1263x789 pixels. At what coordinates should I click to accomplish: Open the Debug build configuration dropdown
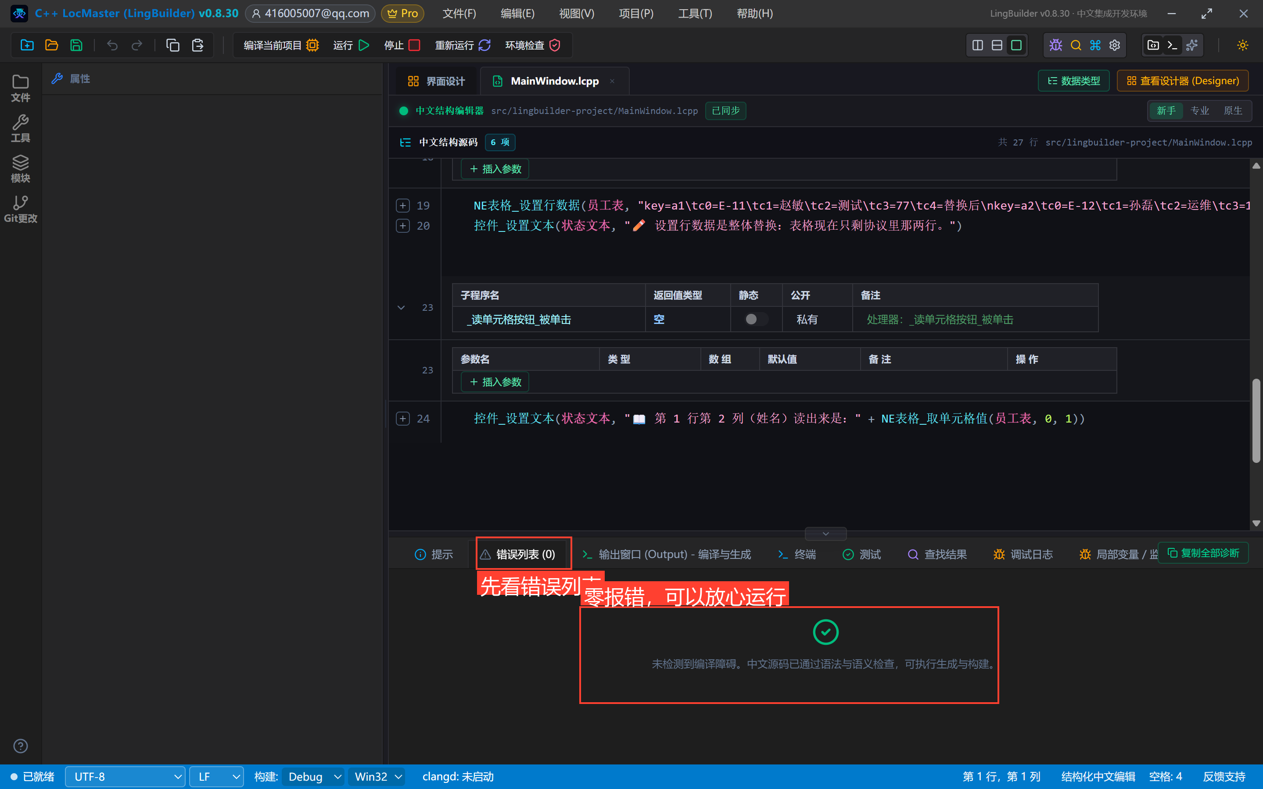click(x=313, y=776)
